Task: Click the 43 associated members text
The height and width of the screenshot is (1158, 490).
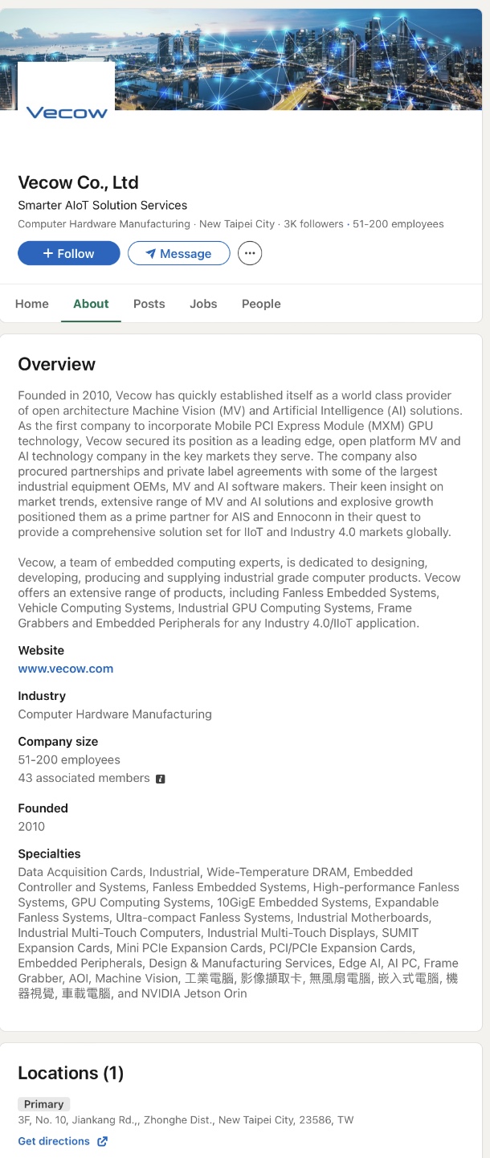Action: pos(84,778)
